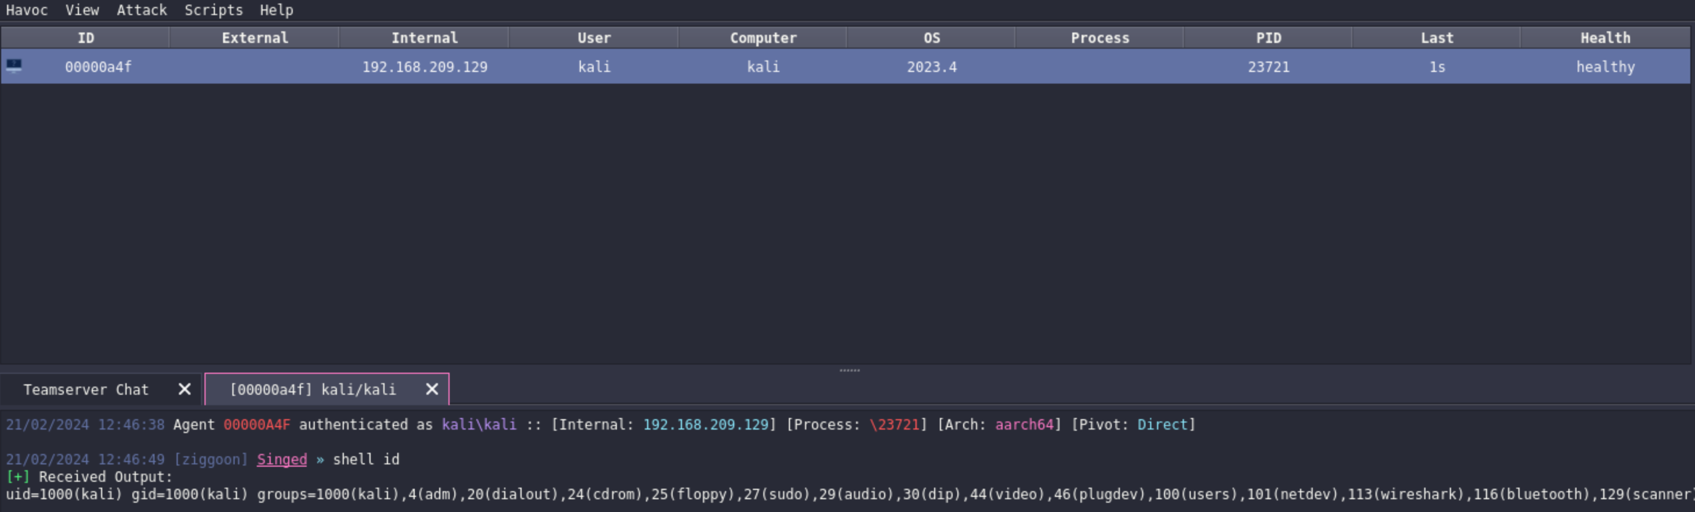Click the OS cell 2023.4
1695x512 pixels.
[x=932, y=67]
